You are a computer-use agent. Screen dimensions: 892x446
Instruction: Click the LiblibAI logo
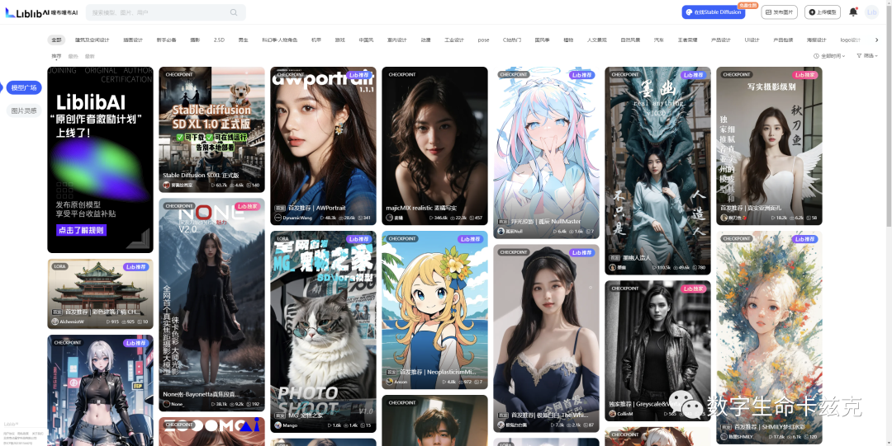coord(41,12)
